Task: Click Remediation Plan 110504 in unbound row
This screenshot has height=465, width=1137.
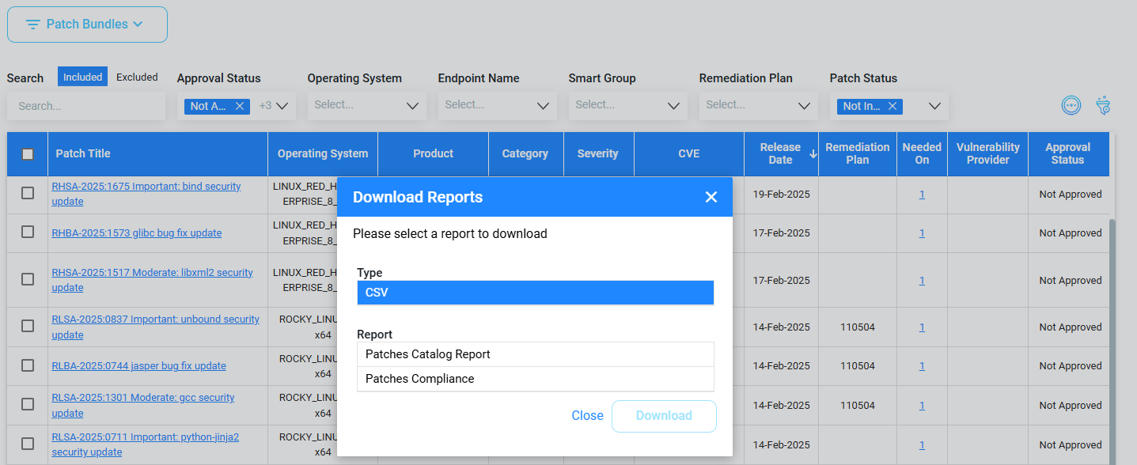Action: (x=858, y=327)
